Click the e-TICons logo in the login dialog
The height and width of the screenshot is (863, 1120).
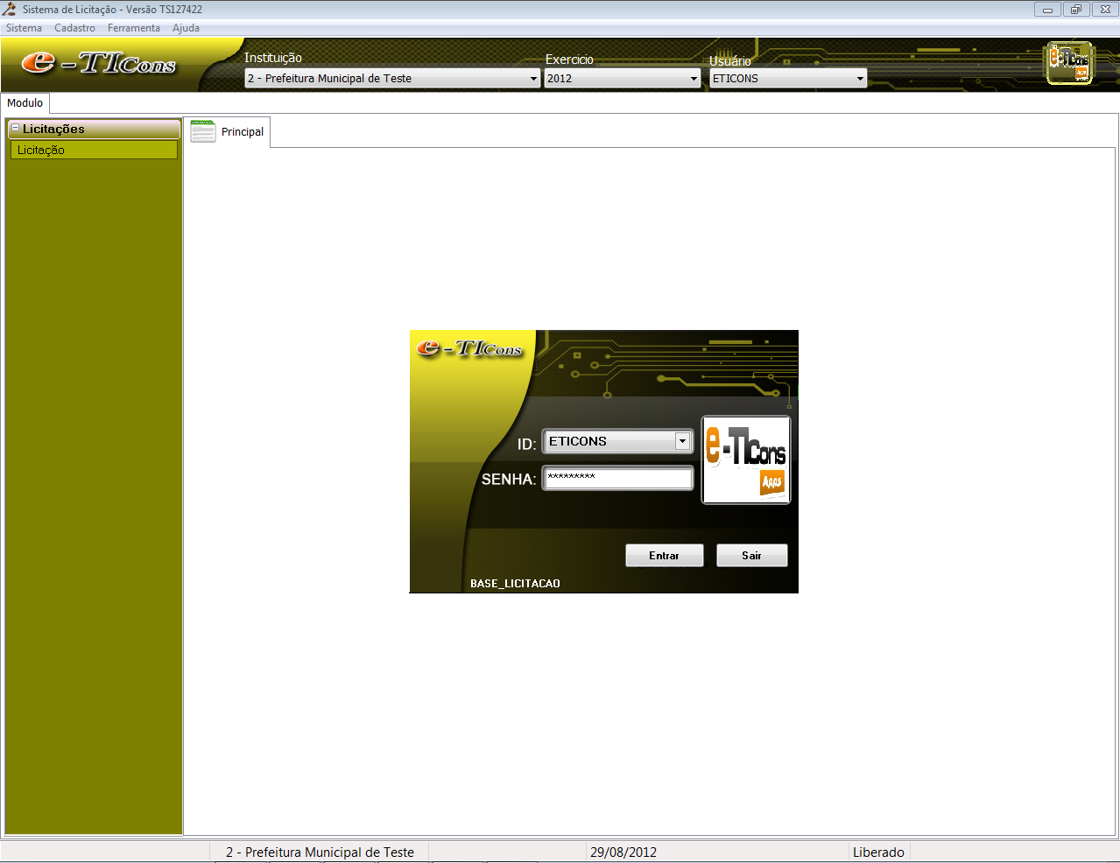[x=469, y=348]
